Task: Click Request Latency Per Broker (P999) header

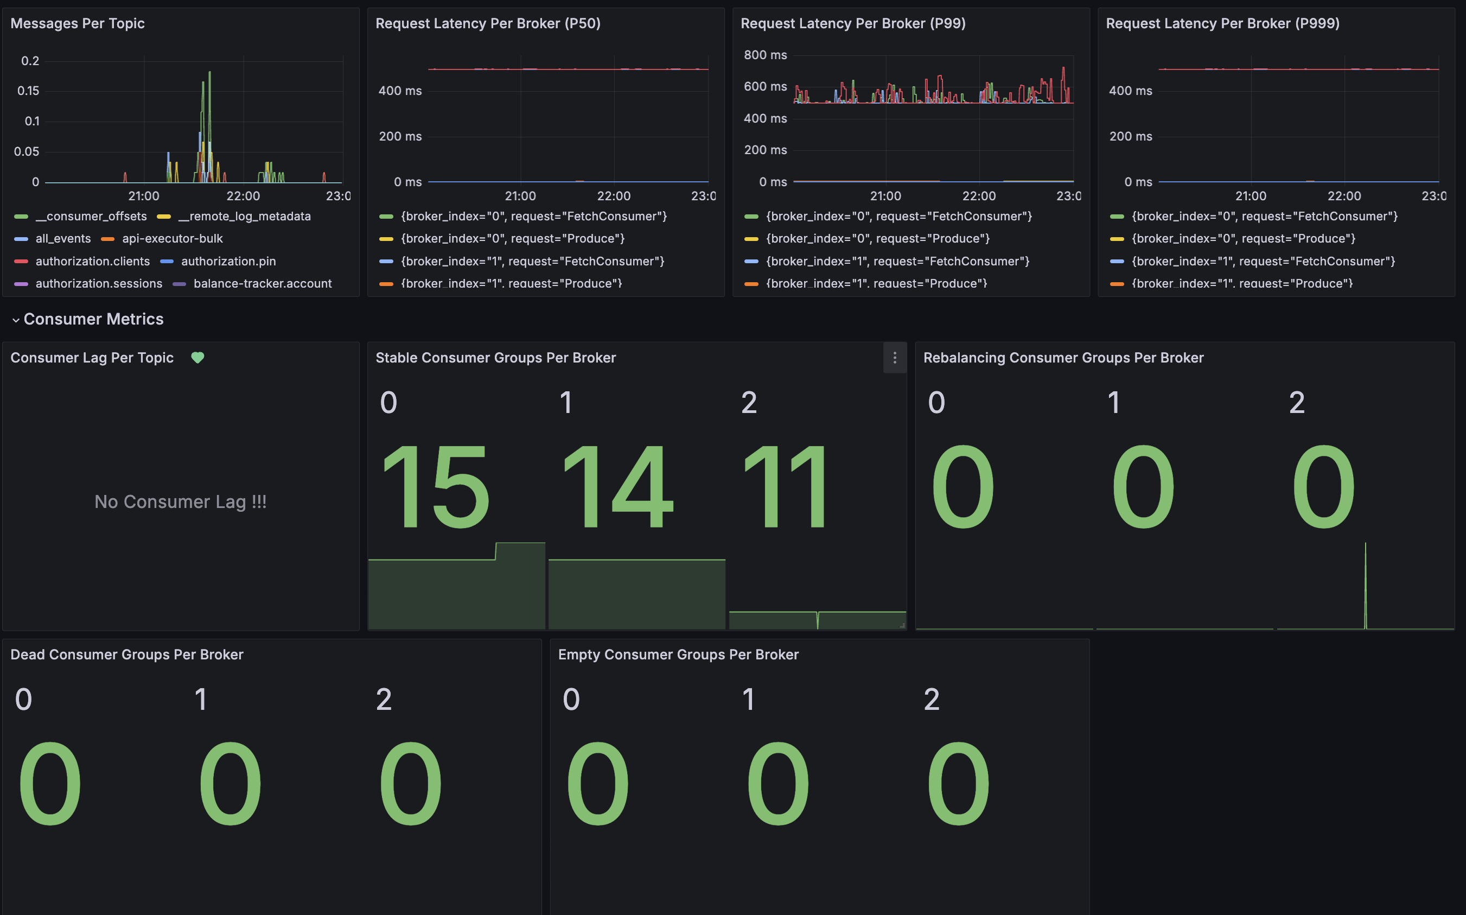Action: click(1222, 23)
